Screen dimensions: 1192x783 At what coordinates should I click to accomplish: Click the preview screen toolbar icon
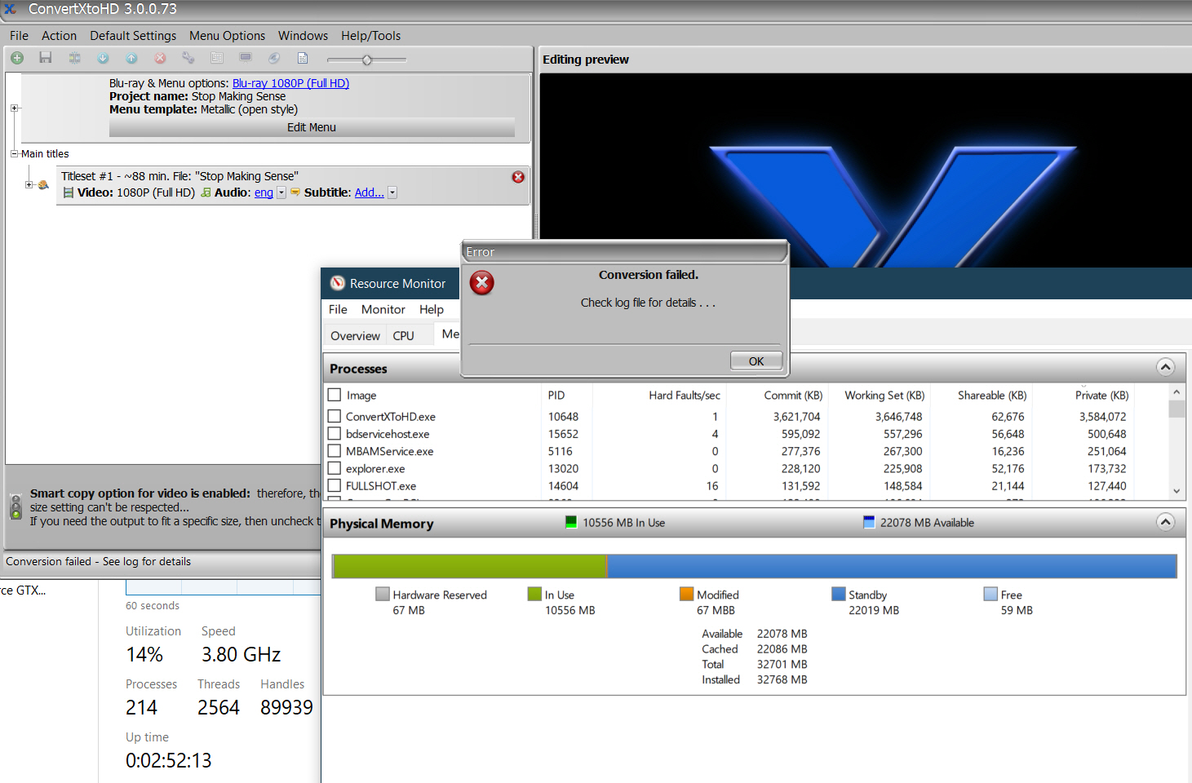(246, 58)
